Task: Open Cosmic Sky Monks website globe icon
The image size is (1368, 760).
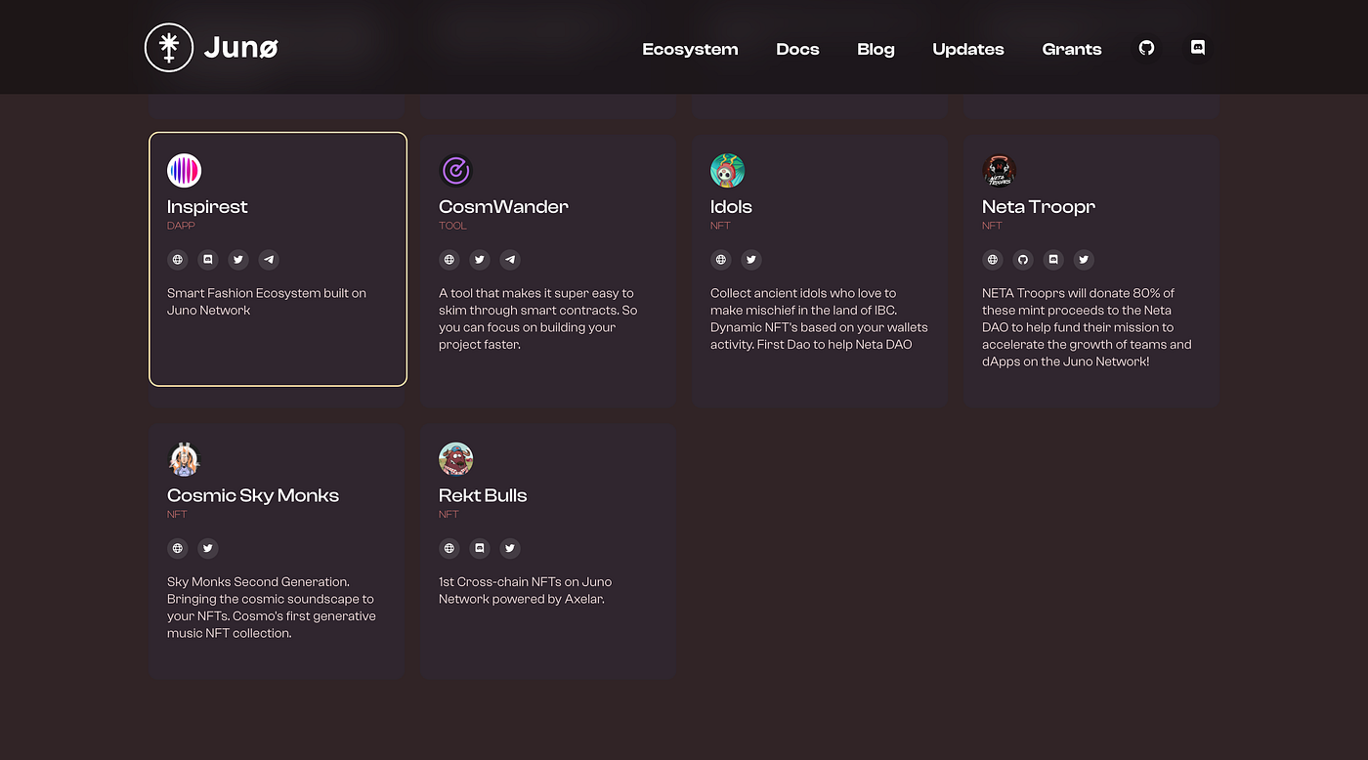Action: tap(177, 548)
